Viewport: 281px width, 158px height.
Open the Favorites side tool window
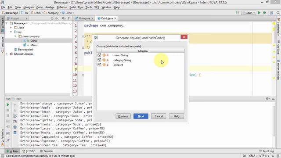coord(2,137)
